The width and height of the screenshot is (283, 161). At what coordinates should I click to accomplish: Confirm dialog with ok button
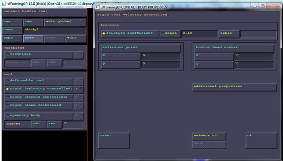point(262,140)
